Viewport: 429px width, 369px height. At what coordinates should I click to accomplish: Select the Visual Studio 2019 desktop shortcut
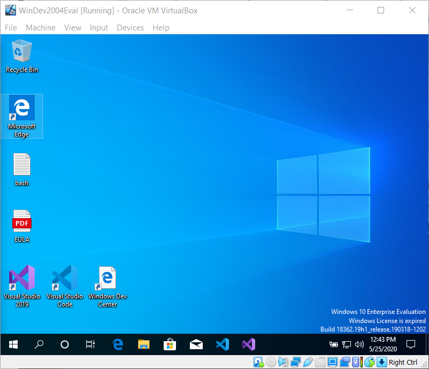click(22, 287)
